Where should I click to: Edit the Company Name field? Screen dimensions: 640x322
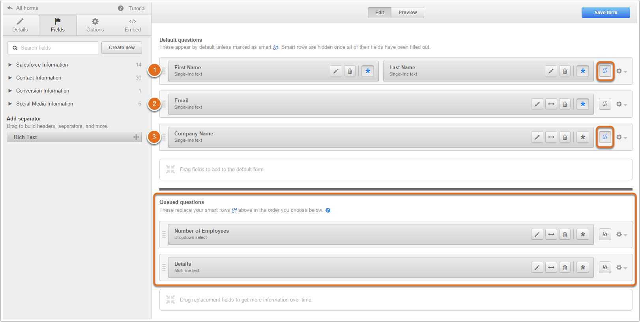pos(537,137)
